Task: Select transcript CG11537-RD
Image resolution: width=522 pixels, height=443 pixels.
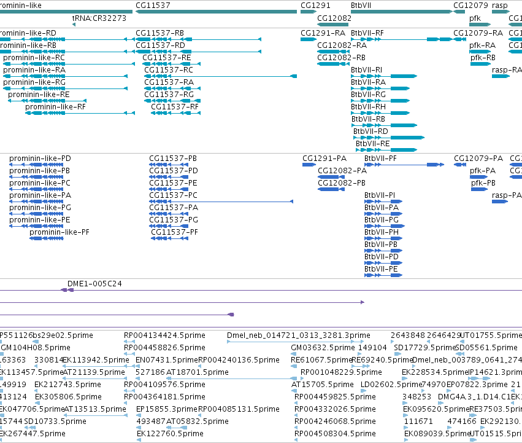Action: coord(160,45)
